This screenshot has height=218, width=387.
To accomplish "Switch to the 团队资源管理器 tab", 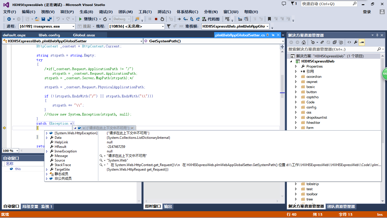I will coord(341,206).
